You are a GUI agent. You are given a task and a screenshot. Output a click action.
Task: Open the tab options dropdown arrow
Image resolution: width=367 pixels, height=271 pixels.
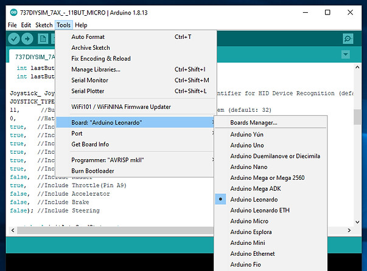point(346,55)
